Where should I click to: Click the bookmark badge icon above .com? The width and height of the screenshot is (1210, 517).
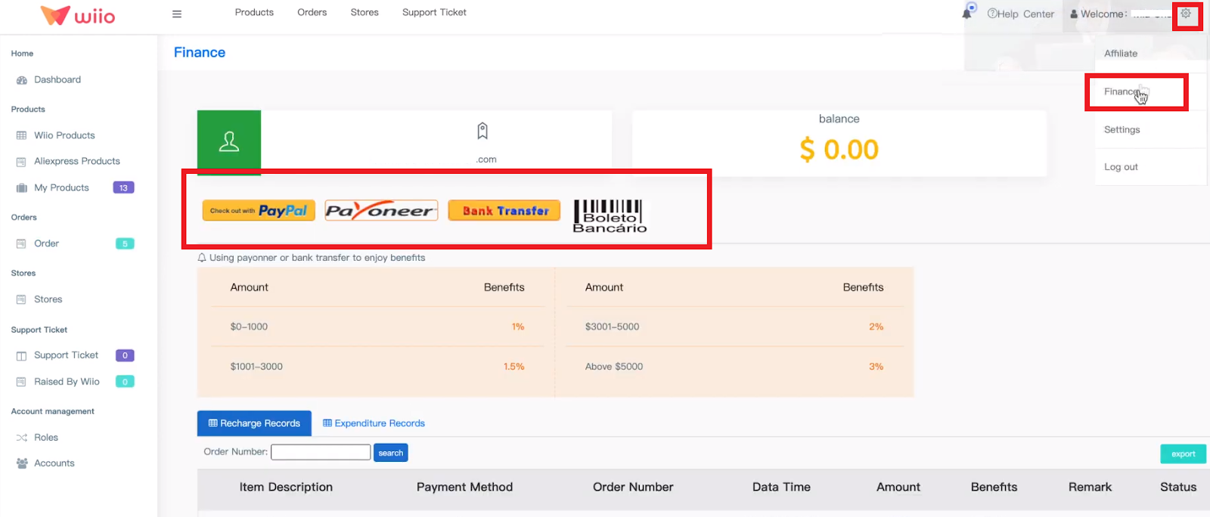[x=482, y=131]
